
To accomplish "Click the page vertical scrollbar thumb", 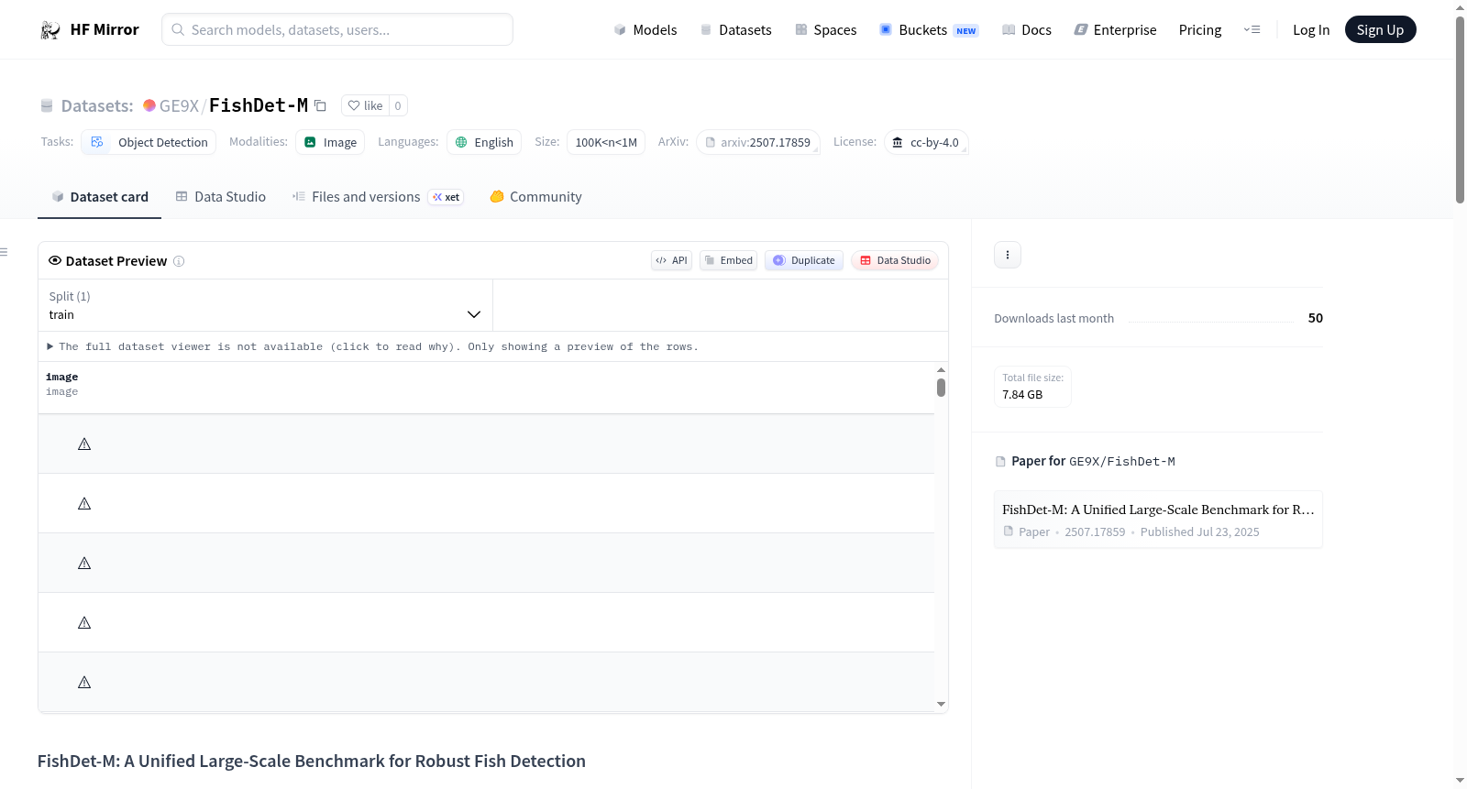I will [1460, 110].
